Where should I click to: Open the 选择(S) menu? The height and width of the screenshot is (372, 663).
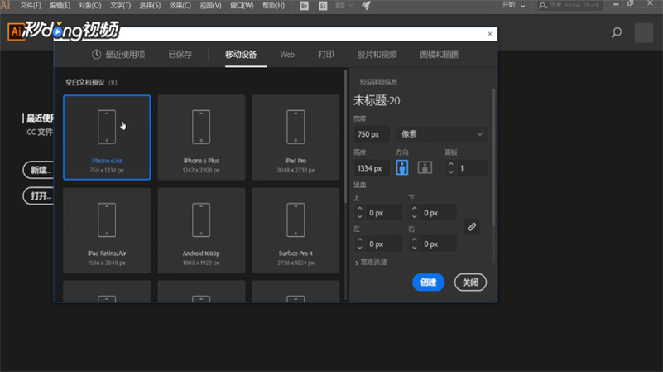tap(150, 6)
